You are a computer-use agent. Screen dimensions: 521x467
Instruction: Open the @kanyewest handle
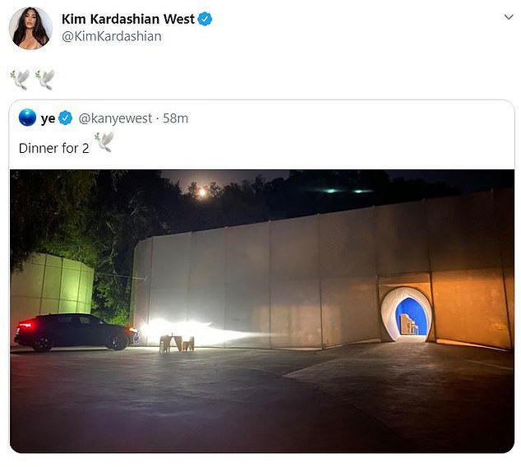click(x=115, y=118)
